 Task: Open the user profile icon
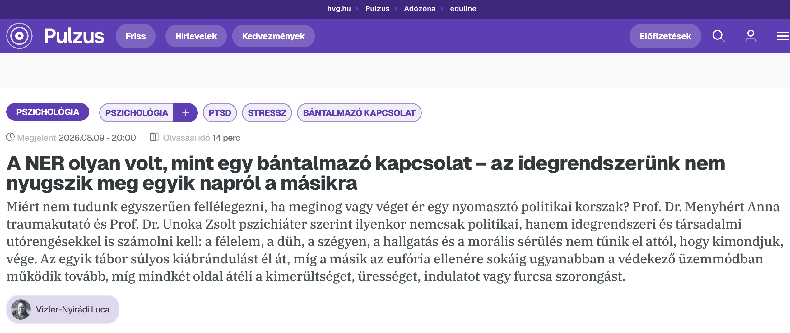pos(751,36)
